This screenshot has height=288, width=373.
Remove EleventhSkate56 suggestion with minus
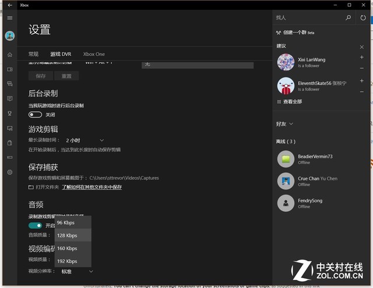click(x=361, y=92)
